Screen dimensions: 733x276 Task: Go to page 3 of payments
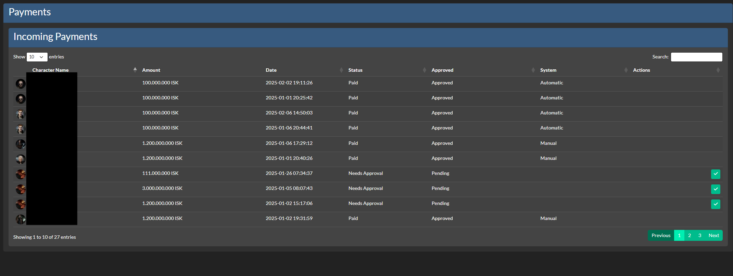click(x=700, y=235)
